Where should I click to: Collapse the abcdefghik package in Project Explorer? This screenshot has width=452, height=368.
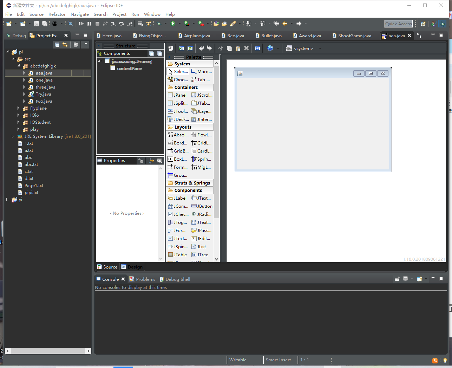[x=19, y=66]
